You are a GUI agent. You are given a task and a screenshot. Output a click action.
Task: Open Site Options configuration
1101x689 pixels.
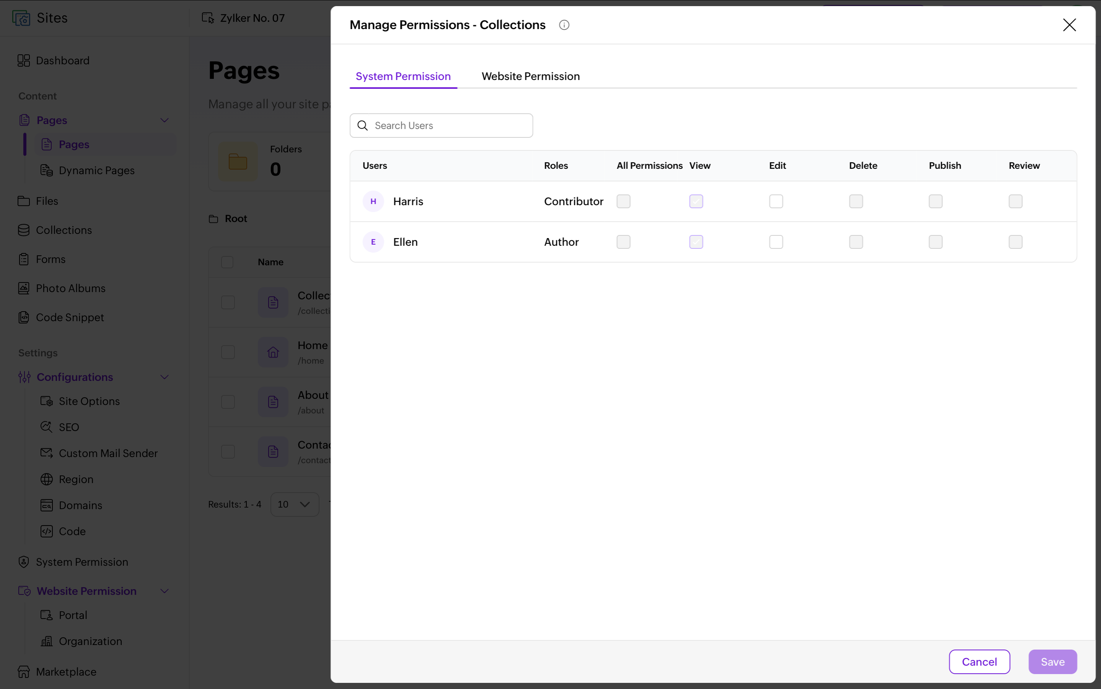click(x=80, y=402)
